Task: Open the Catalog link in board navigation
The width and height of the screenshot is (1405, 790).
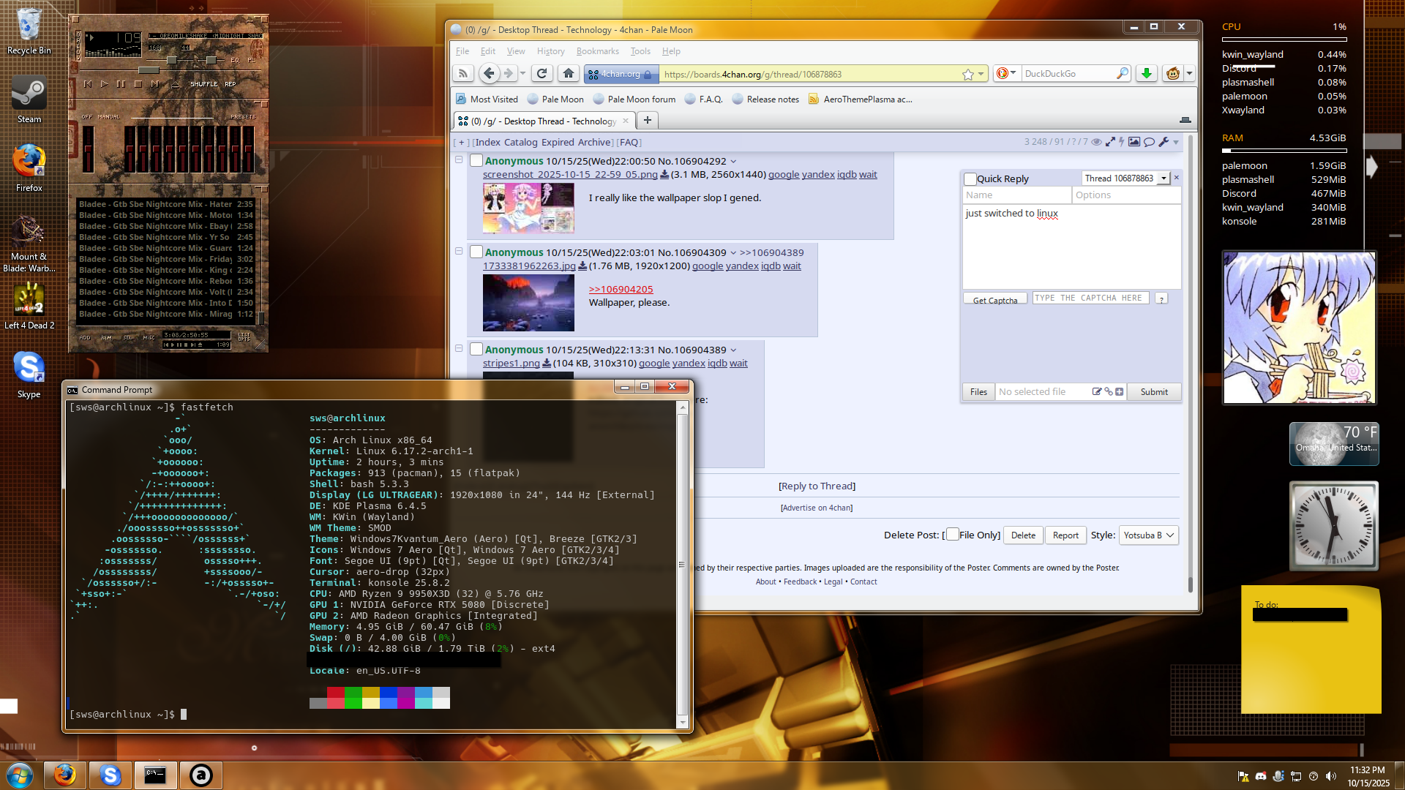Action: (x=520, y=142)
